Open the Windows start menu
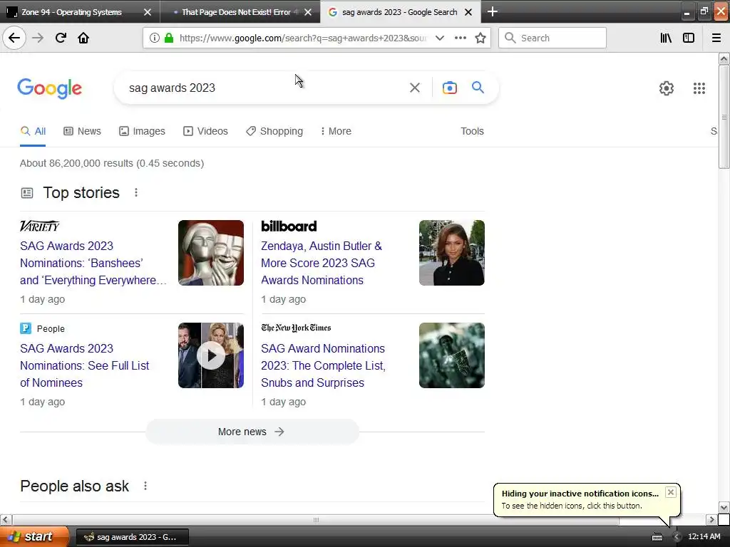This screenshot has height=547, width=730. coord(34,537)
